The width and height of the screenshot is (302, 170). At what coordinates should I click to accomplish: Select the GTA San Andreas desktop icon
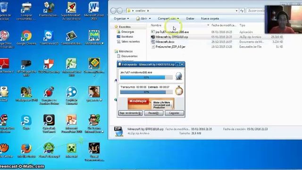point(94,94)
